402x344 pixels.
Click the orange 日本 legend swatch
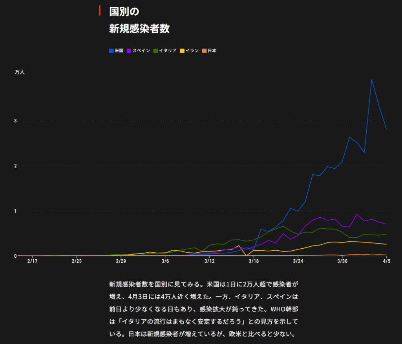tap(204, 51)
